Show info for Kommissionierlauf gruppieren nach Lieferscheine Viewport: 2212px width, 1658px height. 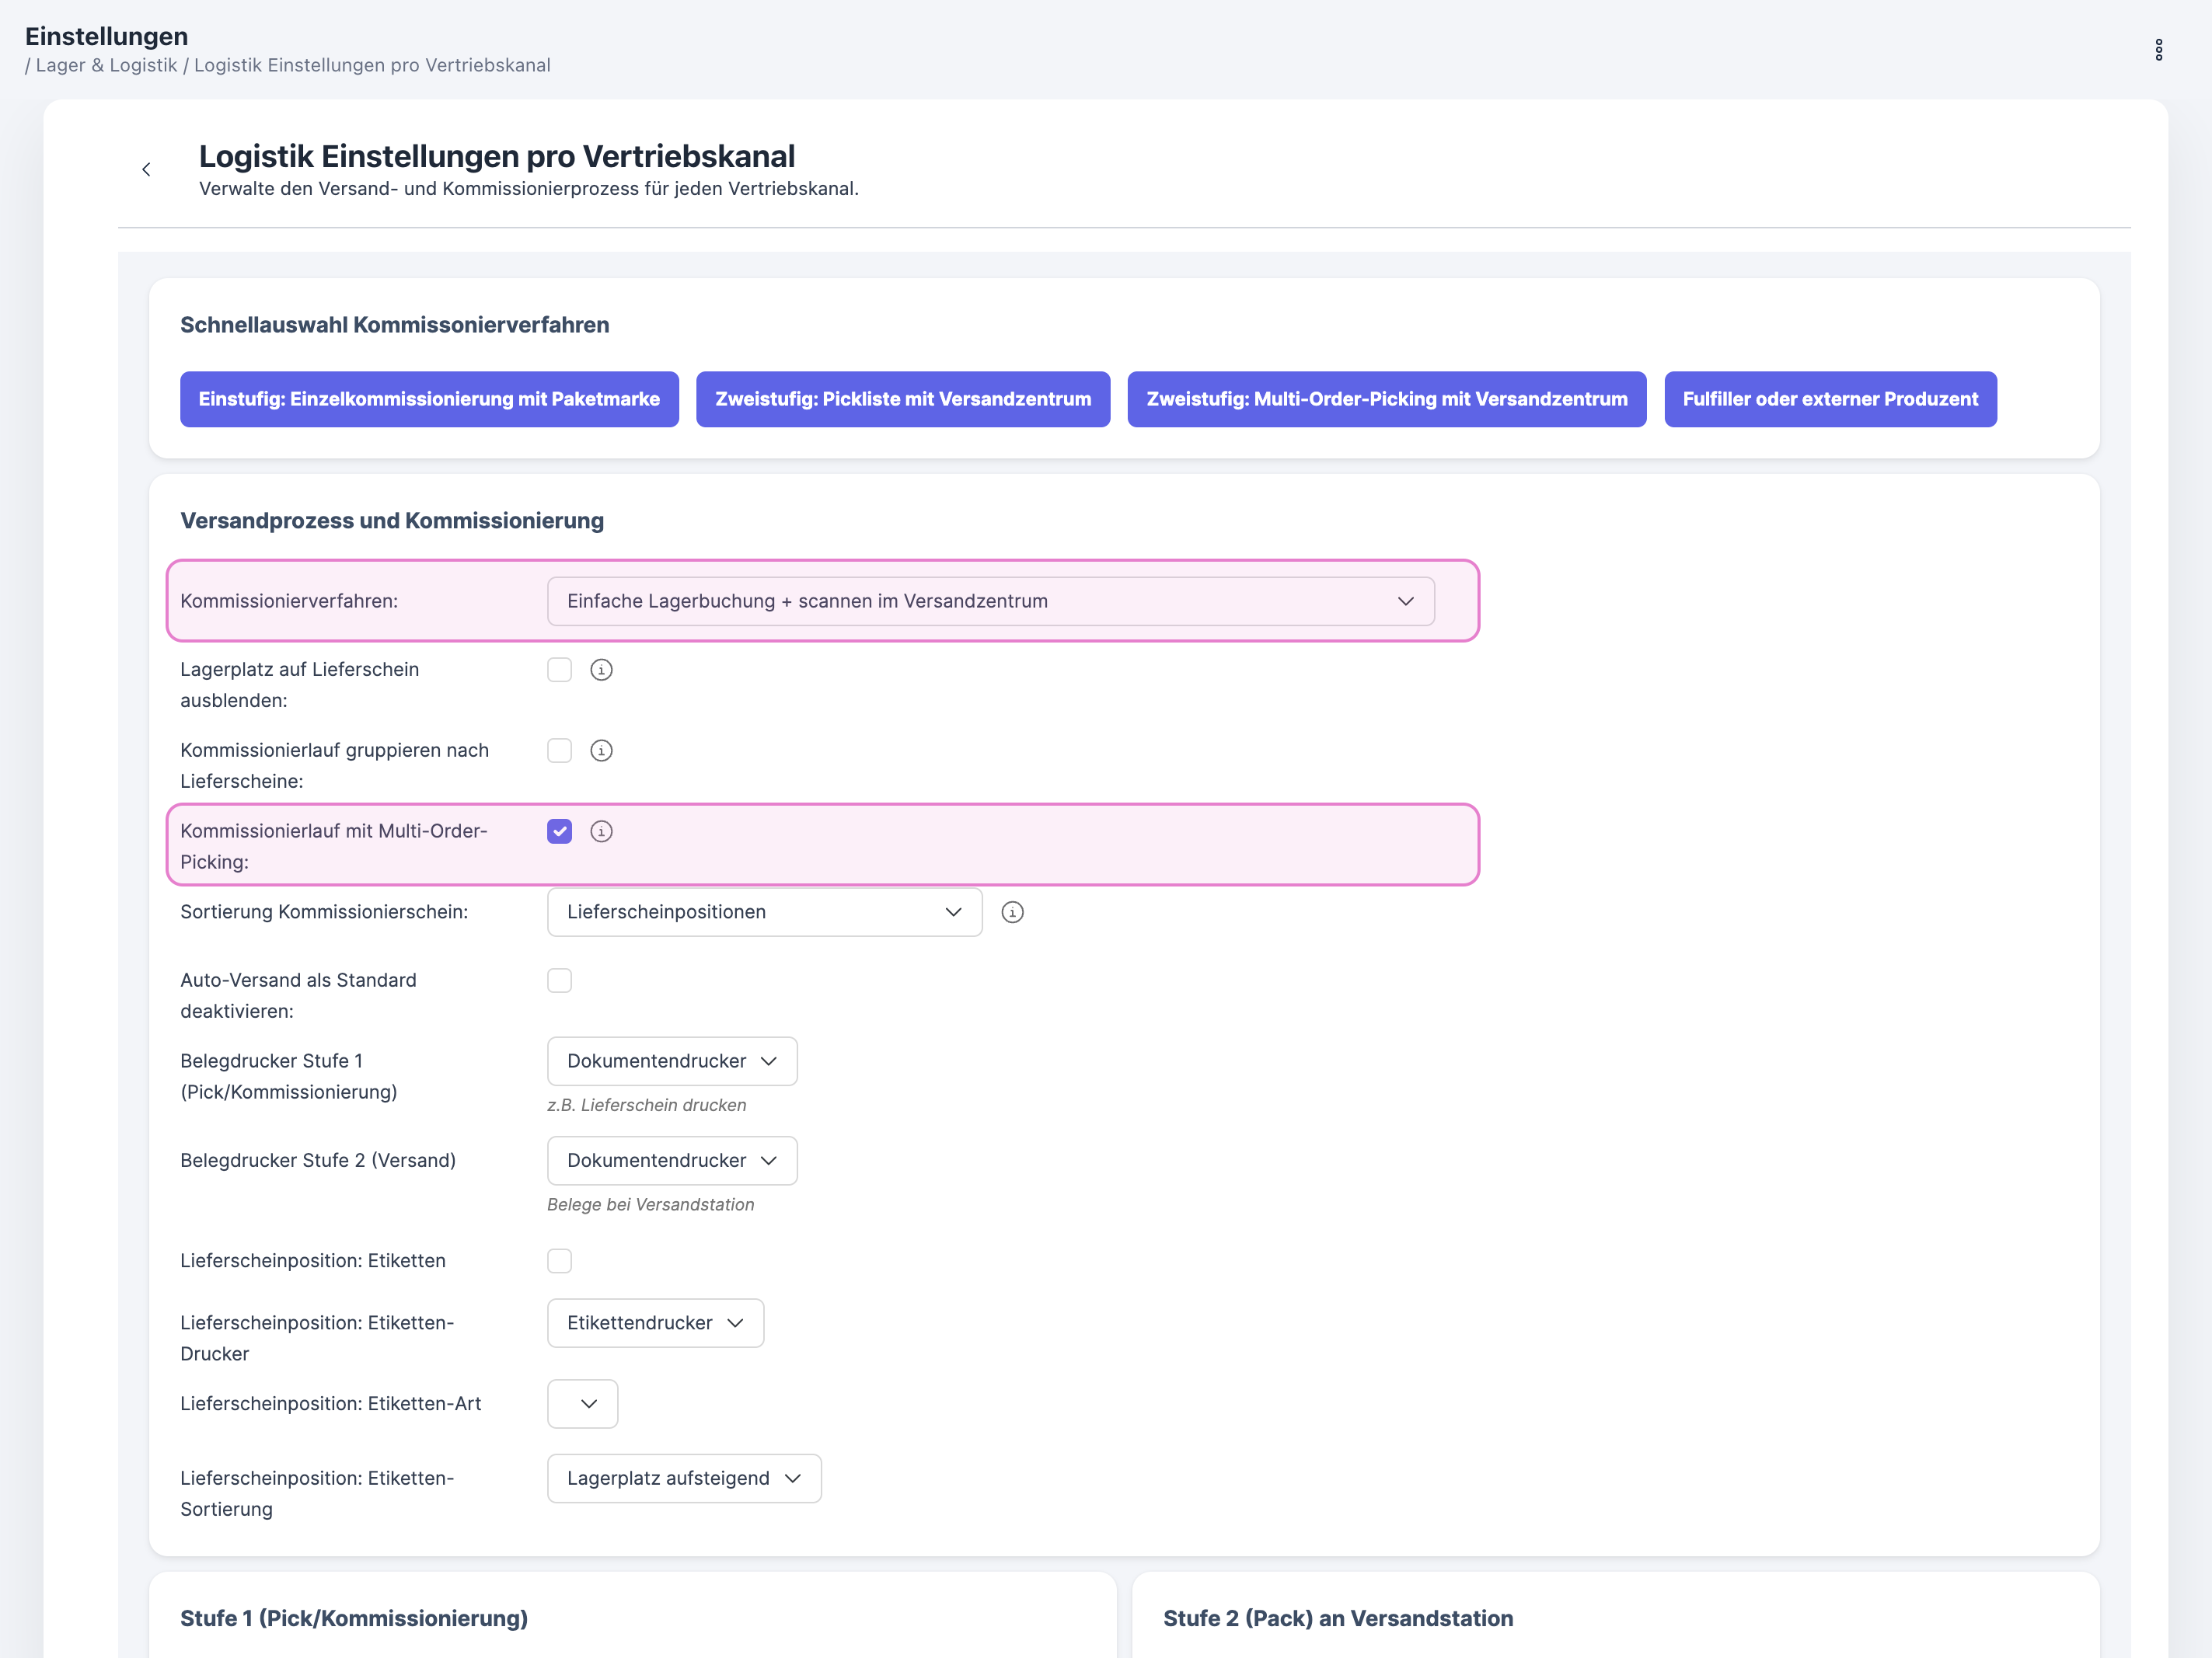(x=601, y=751)
